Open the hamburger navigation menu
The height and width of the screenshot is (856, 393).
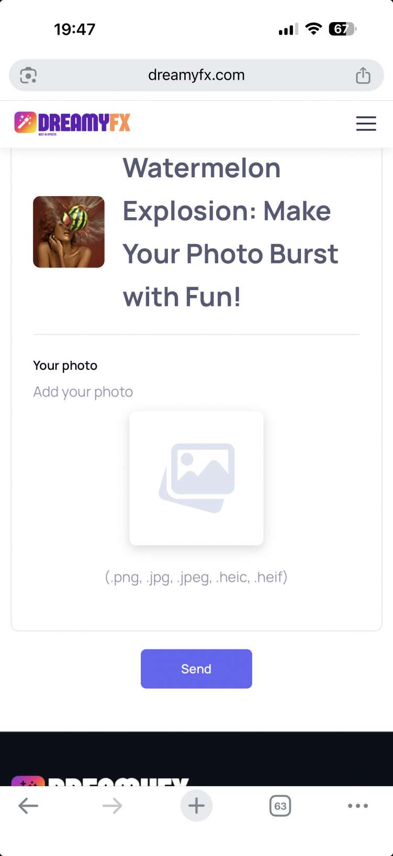tap(366, 123)
